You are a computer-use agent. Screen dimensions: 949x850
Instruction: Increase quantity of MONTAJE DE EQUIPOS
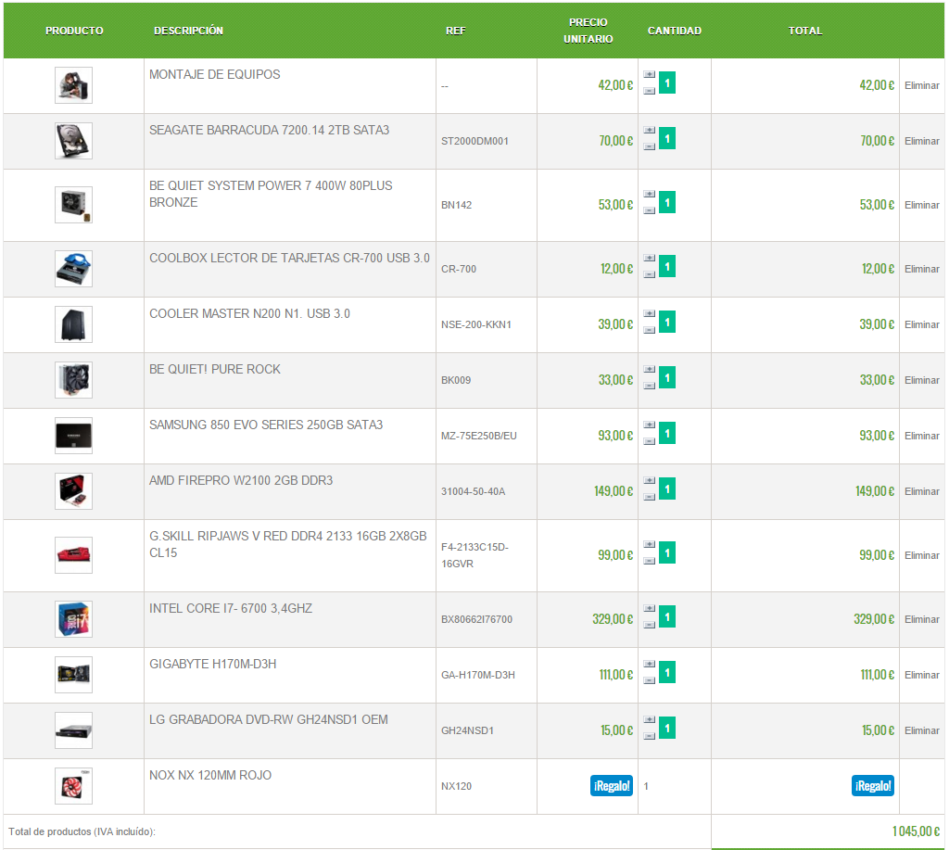point(649,74)
